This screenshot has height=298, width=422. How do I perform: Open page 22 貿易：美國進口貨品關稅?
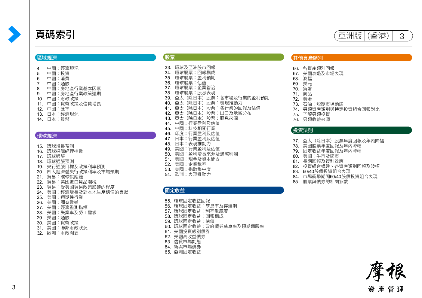click(x=67, y=182)
